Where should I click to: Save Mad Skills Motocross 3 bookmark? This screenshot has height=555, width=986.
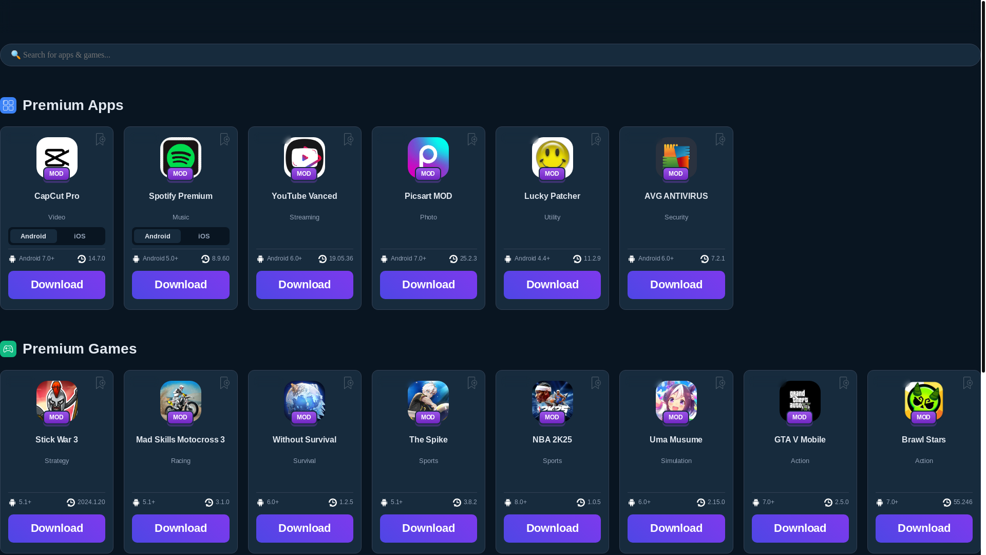[225, 383]
